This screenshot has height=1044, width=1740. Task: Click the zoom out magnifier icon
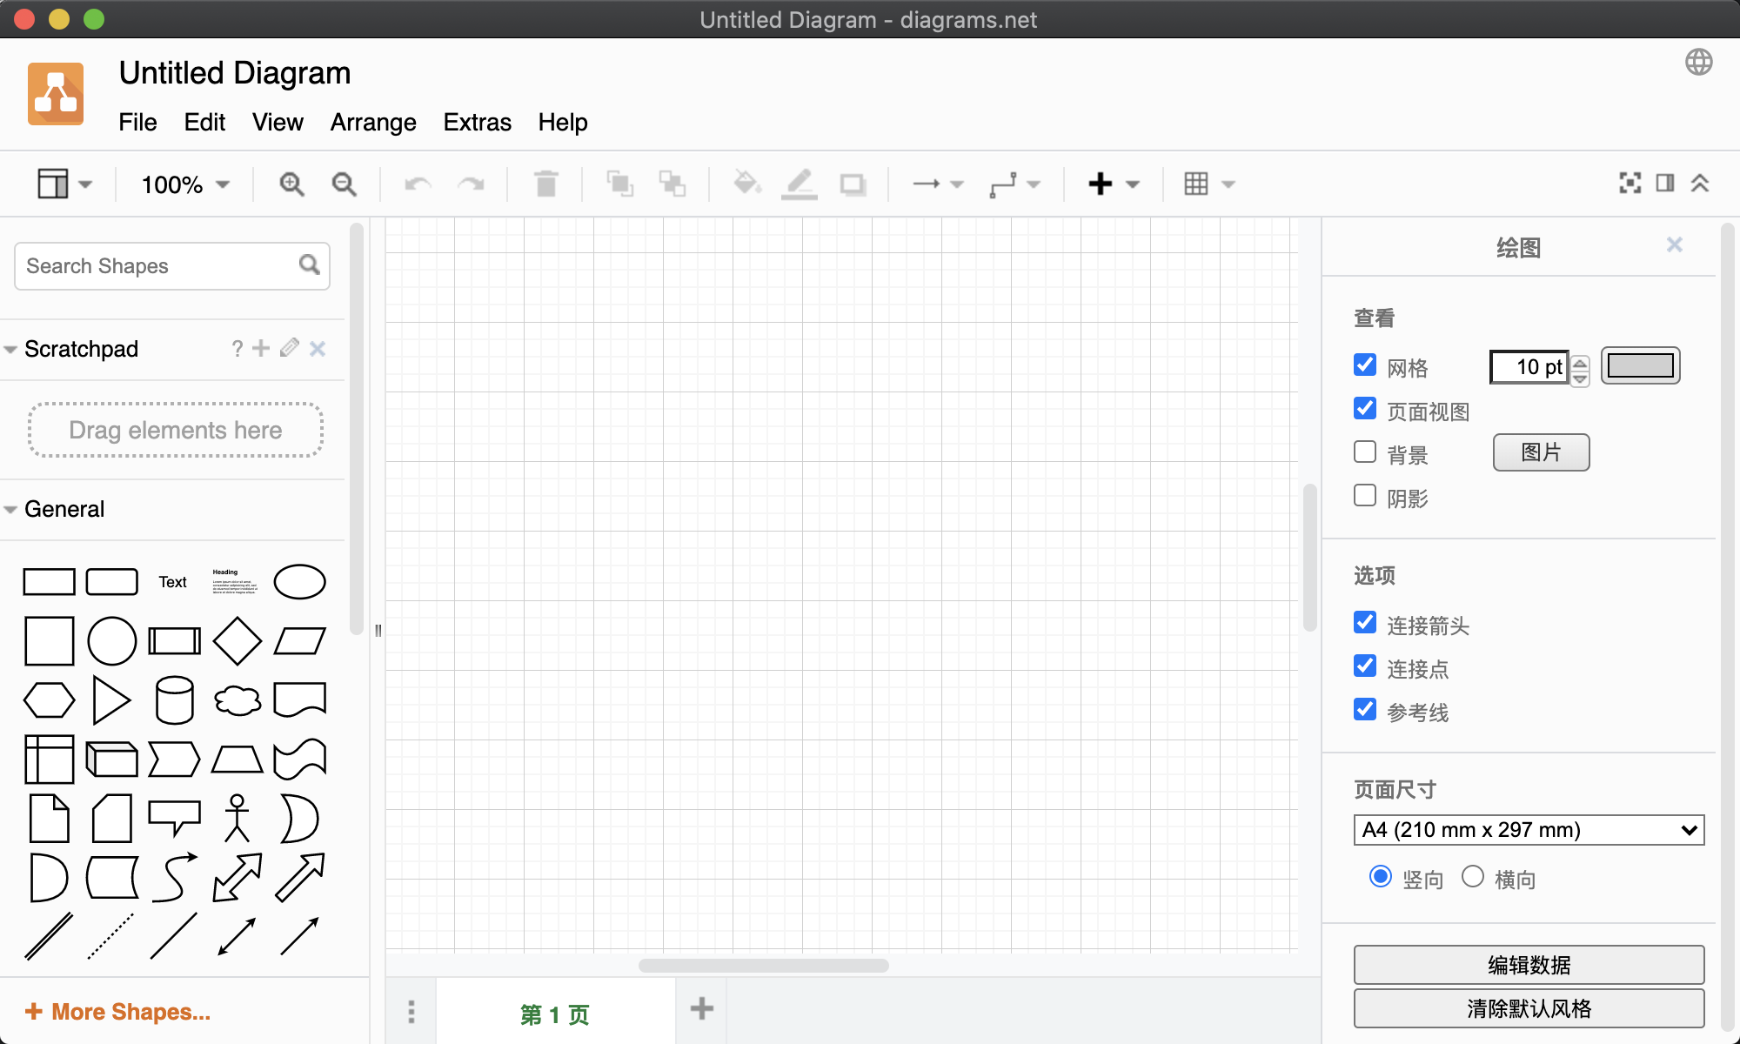pyautogui.click(x=345, y=184)
